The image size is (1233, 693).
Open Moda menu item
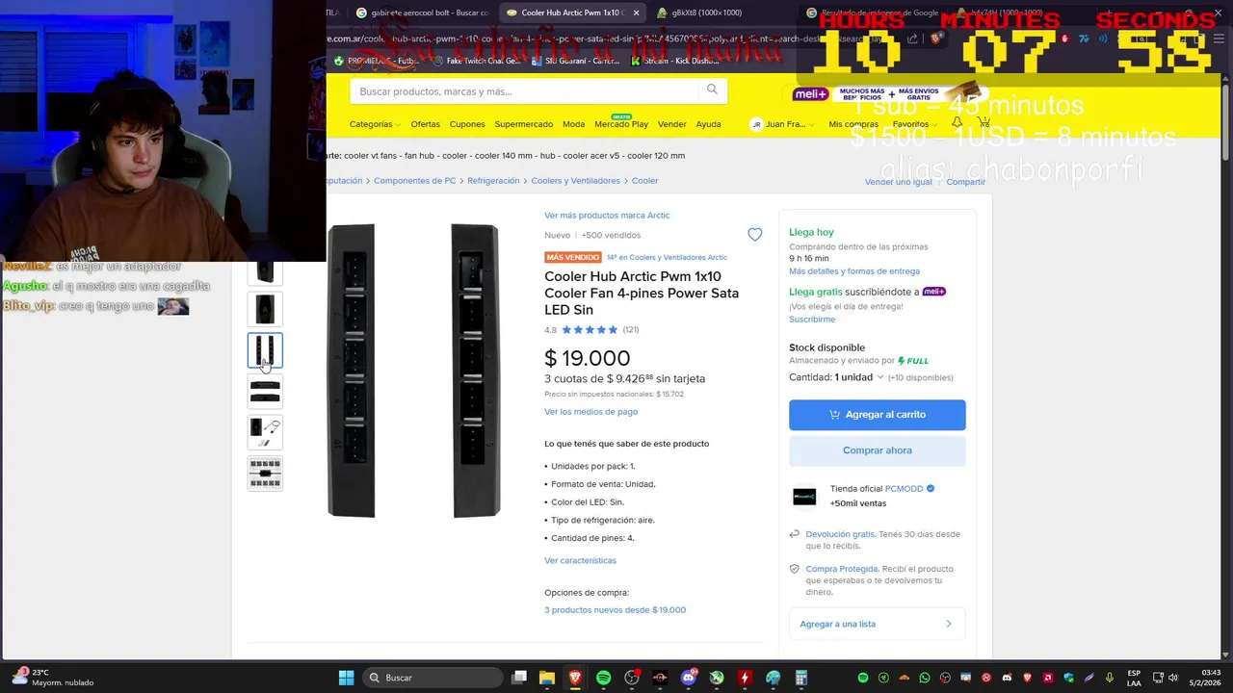[573, 124]
